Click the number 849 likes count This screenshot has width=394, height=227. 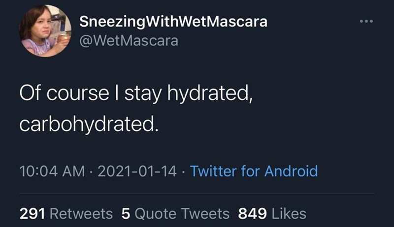[252, 214]
